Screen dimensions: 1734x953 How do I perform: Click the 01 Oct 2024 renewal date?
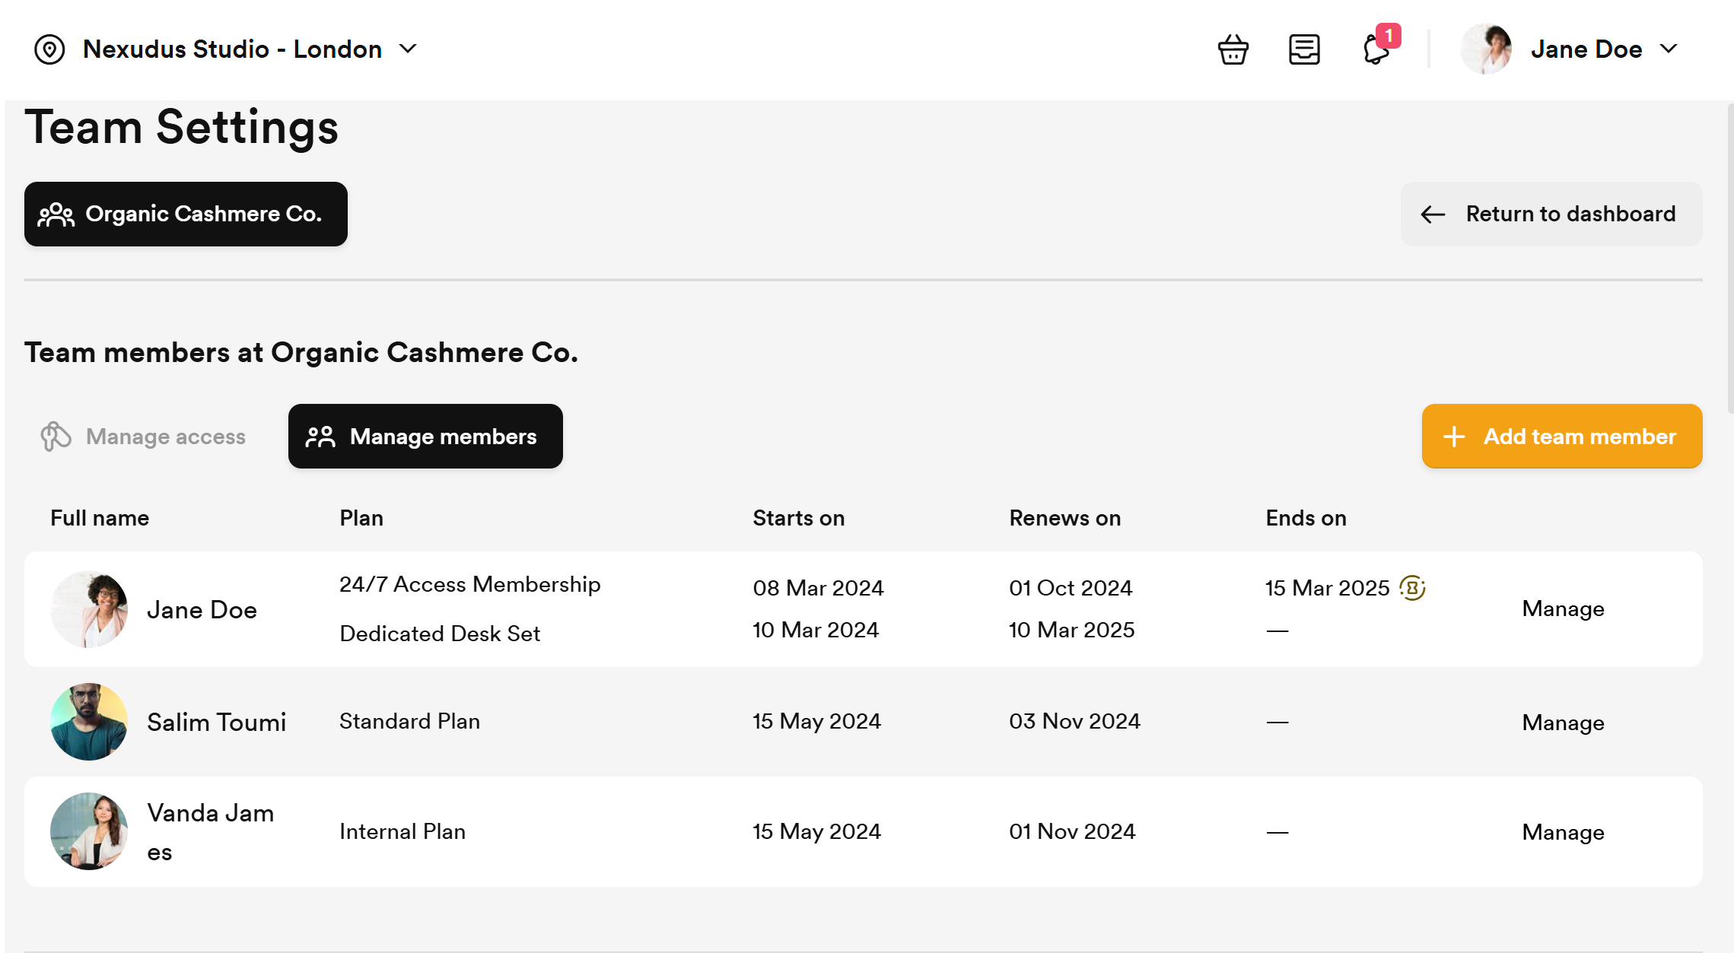click(x=1071, y=588)
